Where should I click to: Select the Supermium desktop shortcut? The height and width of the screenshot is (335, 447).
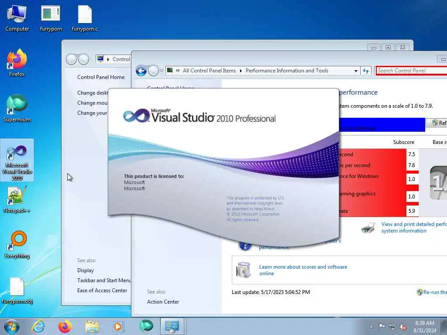click(x=17, y=108)
